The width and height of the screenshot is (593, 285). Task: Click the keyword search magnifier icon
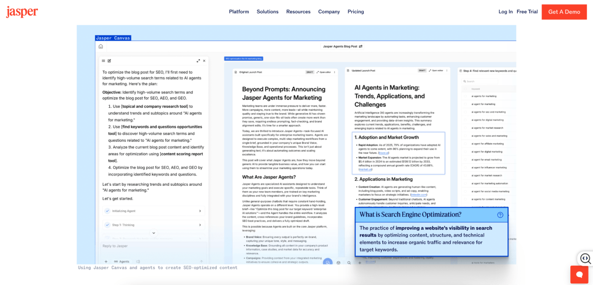point(465,81)
